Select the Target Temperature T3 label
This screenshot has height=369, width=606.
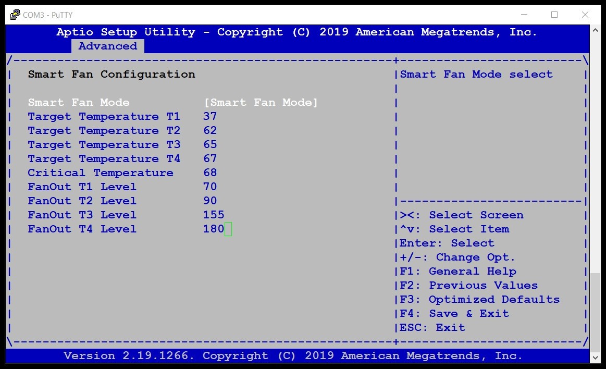point(104,144)
